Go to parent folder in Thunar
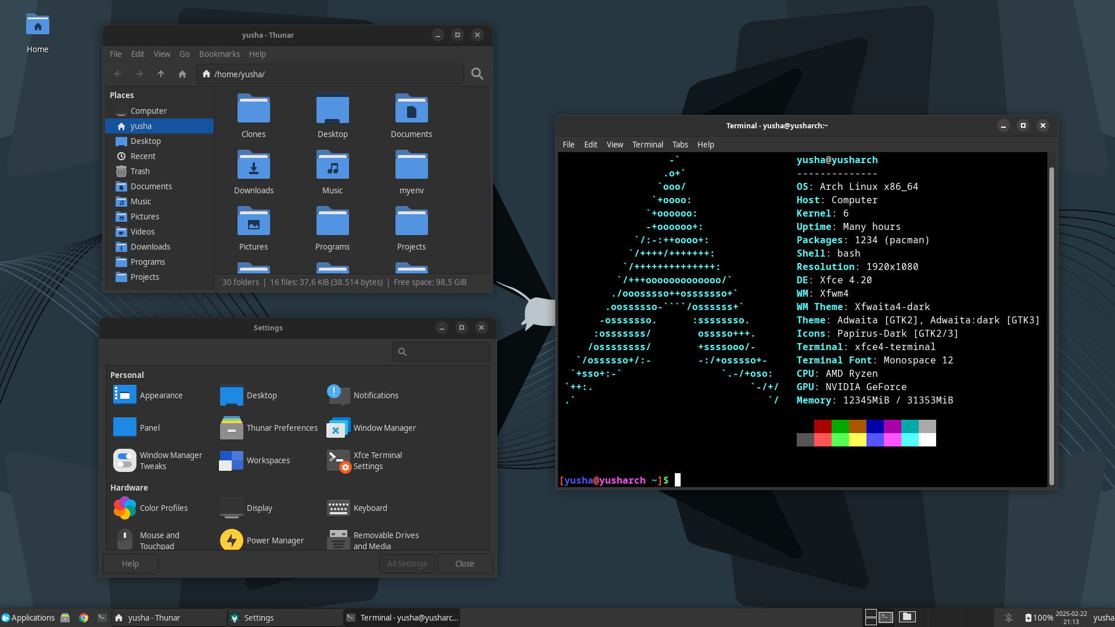1115x627 pixels. (x=161, y=74)
